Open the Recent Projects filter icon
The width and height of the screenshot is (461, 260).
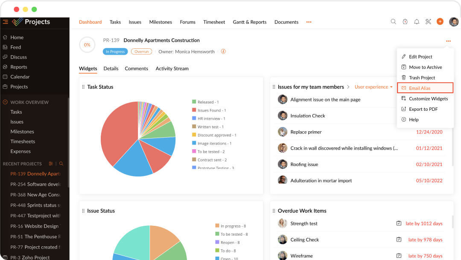(x=50, y=164)
